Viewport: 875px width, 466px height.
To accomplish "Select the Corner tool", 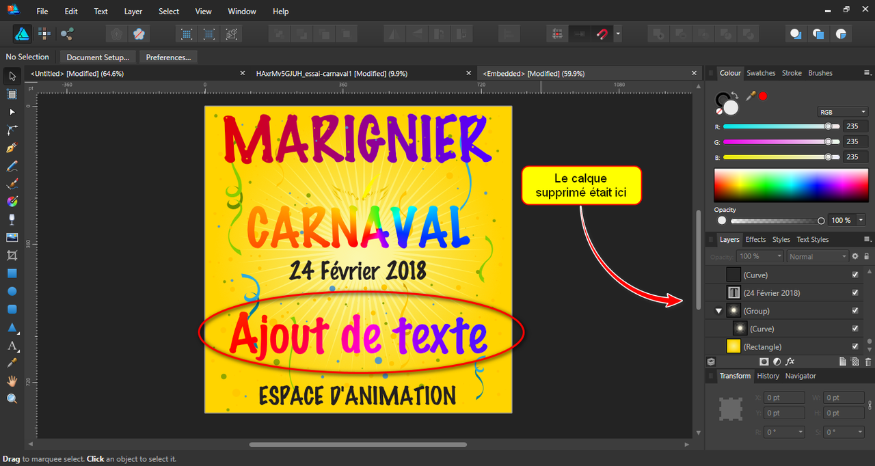I will [12, 130].
